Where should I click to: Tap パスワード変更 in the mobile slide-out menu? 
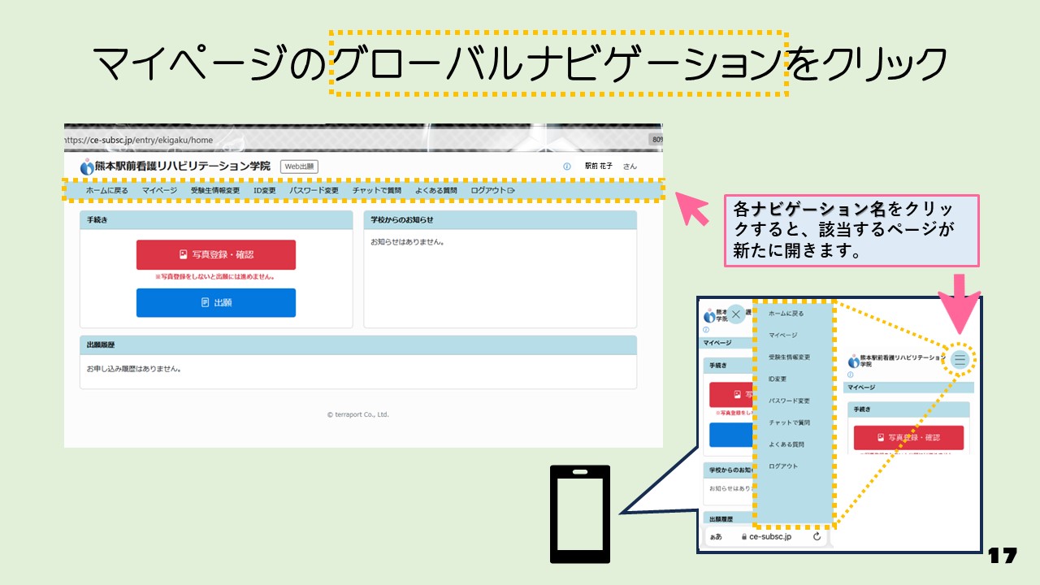click(789, 401)
